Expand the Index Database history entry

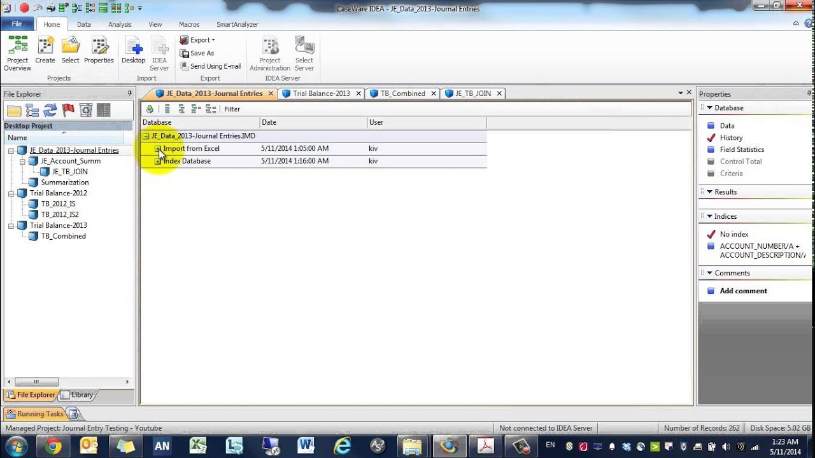(158, 161)
